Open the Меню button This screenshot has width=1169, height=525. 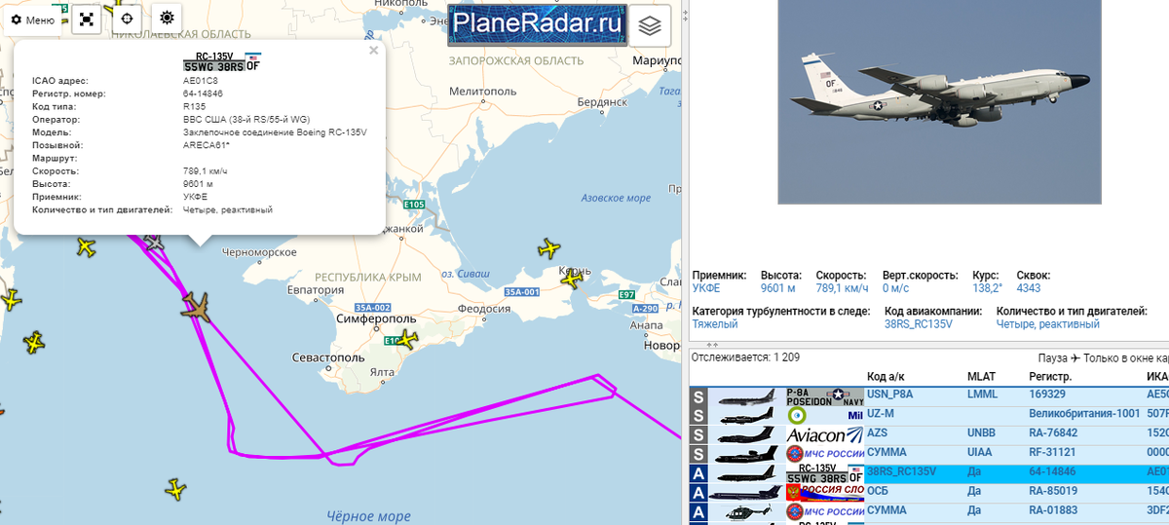33,19
